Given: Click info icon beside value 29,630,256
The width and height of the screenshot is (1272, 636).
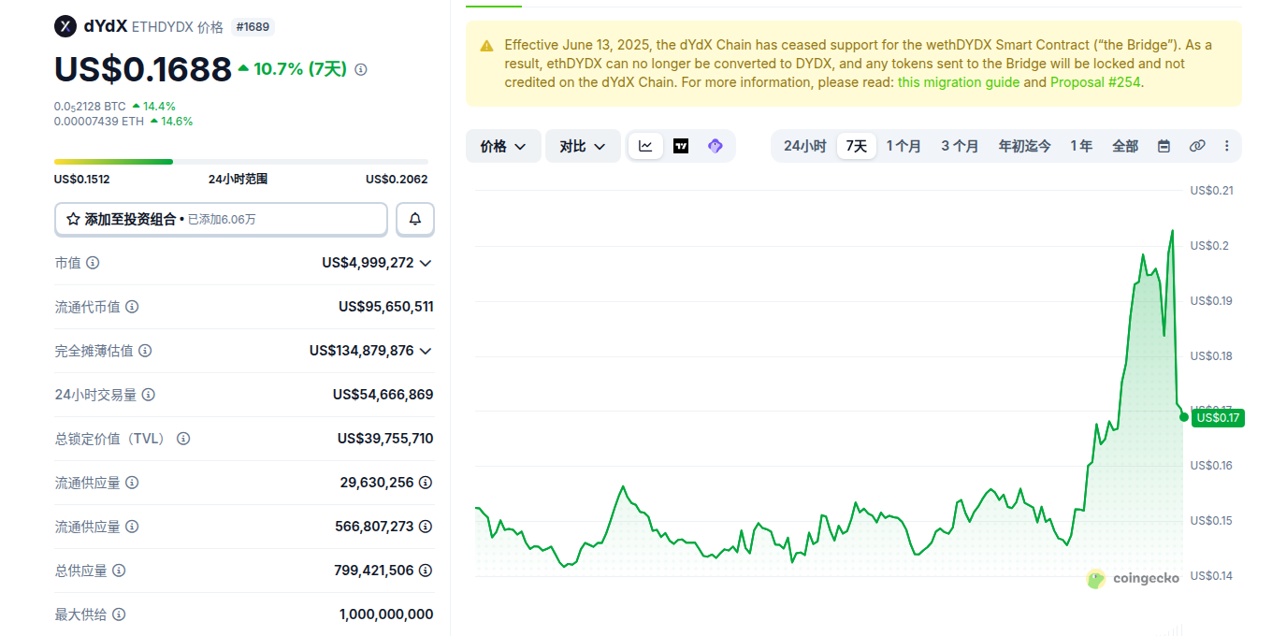Looking at the screenshot, I should coord(426,483).
